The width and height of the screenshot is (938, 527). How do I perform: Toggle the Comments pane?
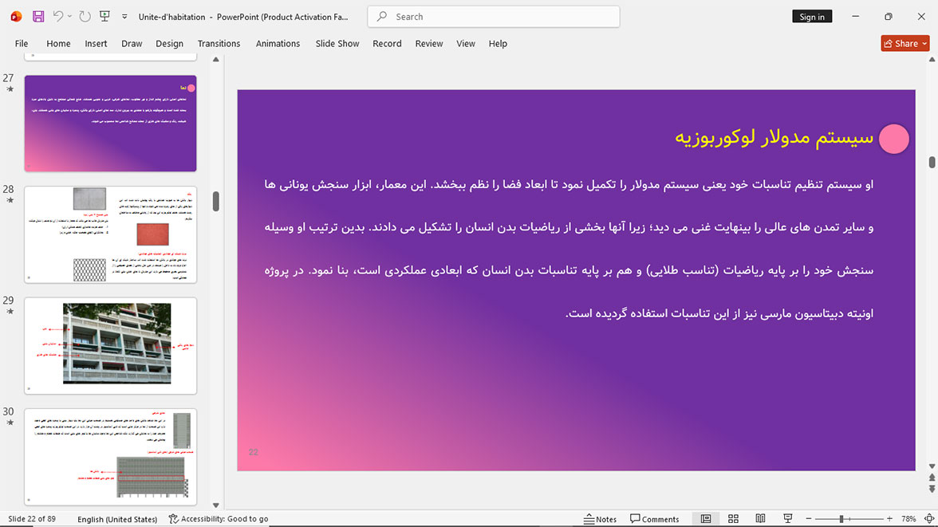tap(654, 518)
